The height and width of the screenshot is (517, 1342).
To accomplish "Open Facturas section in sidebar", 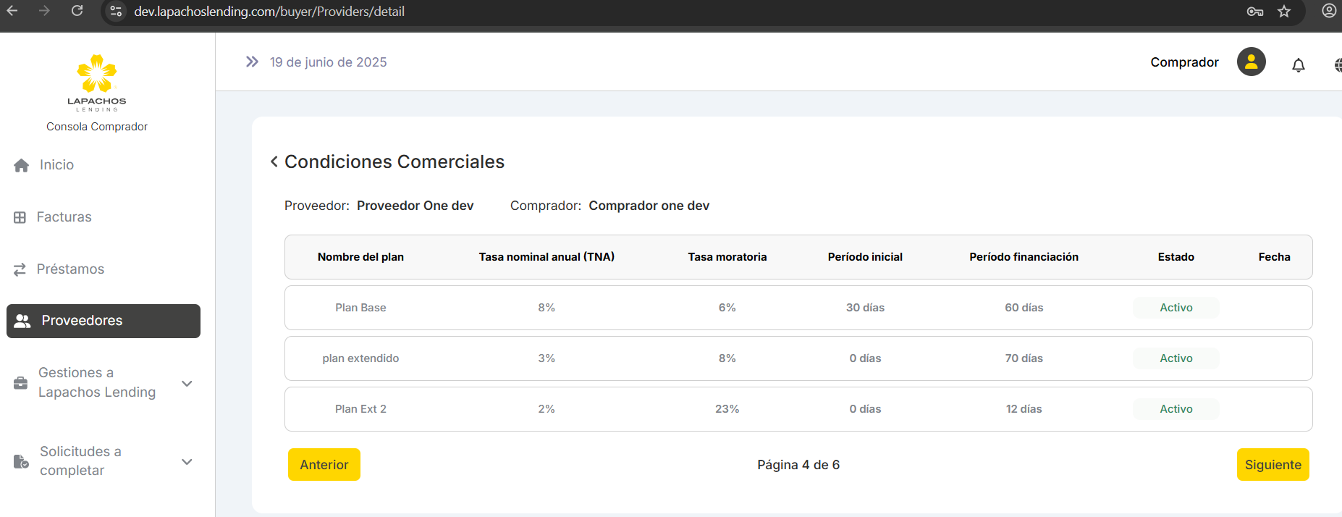I will tap(64, 217).
